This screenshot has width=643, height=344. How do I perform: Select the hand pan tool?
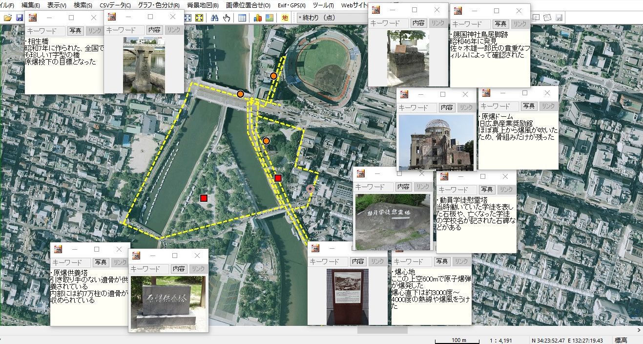pyautogui.click(x=227, y=18)
